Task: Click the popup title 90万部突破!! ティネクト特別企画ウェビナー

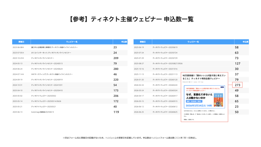Action: pos(204,77)
